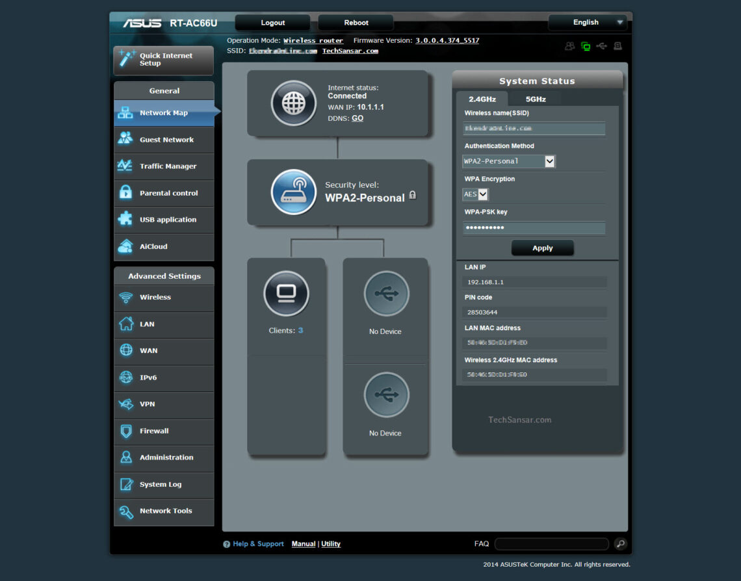Select the USB application icon
The width and height of the screenshot is (741, 581).
tap(125, 220)
